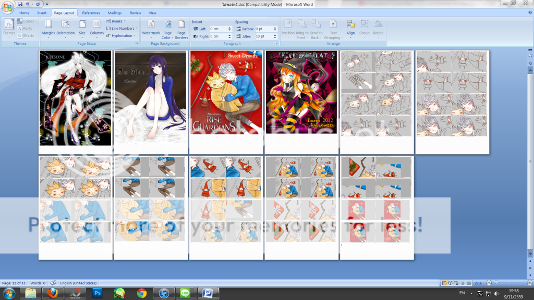Click the Words: 0 count
Viewport: 534px width, 300px height.
click(x=38, y=283)
